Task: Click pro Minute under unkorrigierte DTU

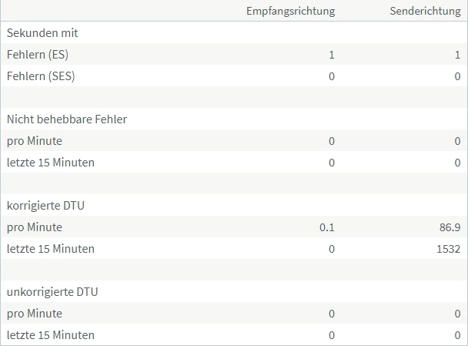Action: coord(35,314)
